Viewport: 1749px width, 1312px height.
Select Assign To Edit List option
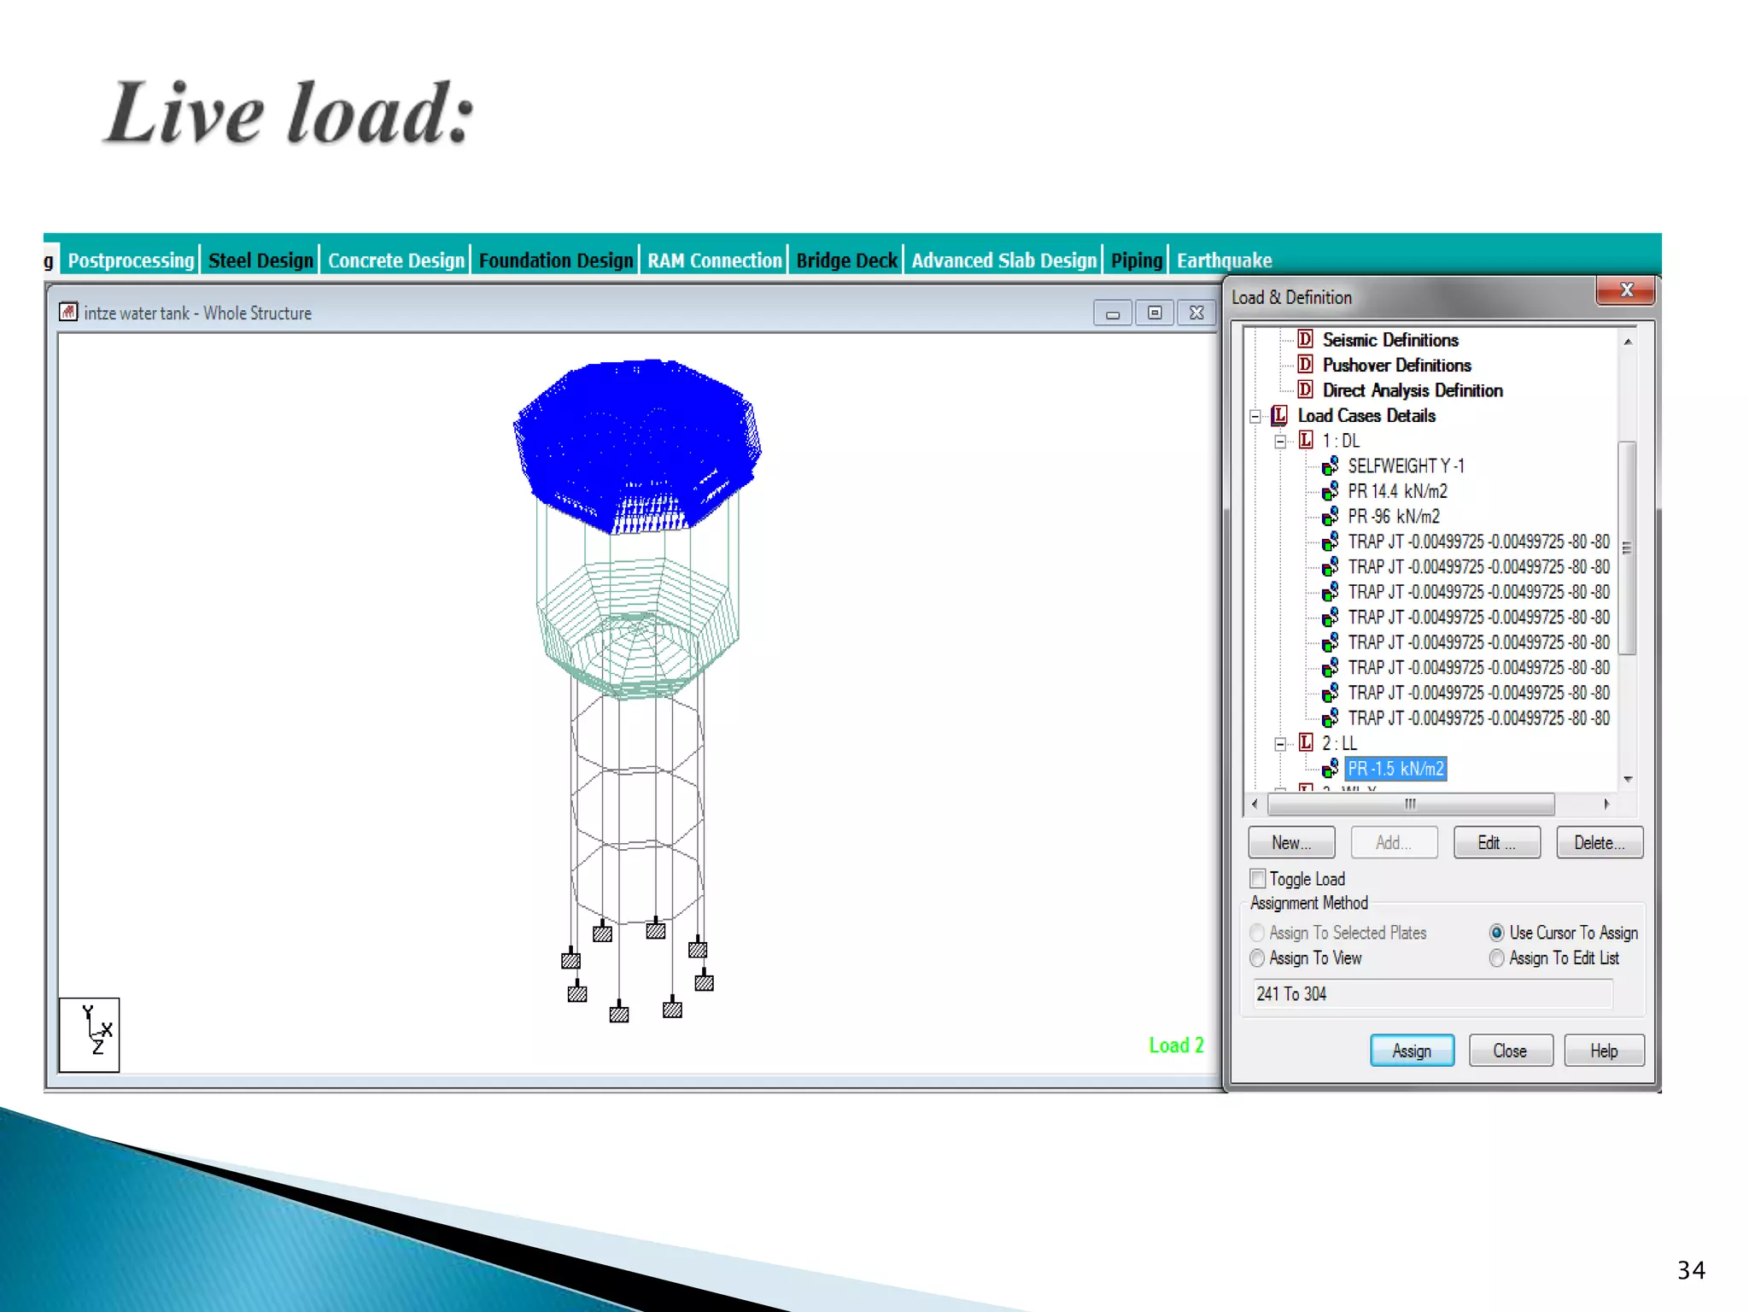coord(1497,958)
